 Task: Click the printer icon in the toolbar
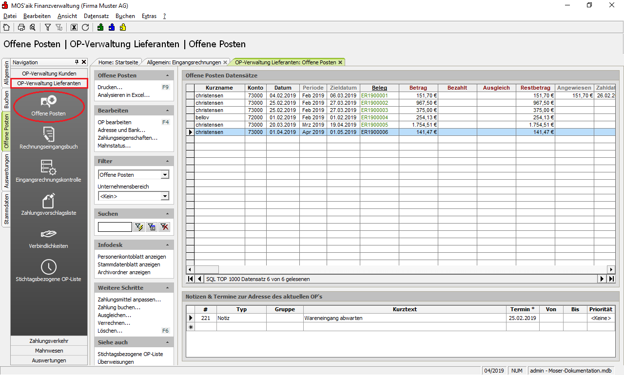pyautogui.click(x=21, y=27)
